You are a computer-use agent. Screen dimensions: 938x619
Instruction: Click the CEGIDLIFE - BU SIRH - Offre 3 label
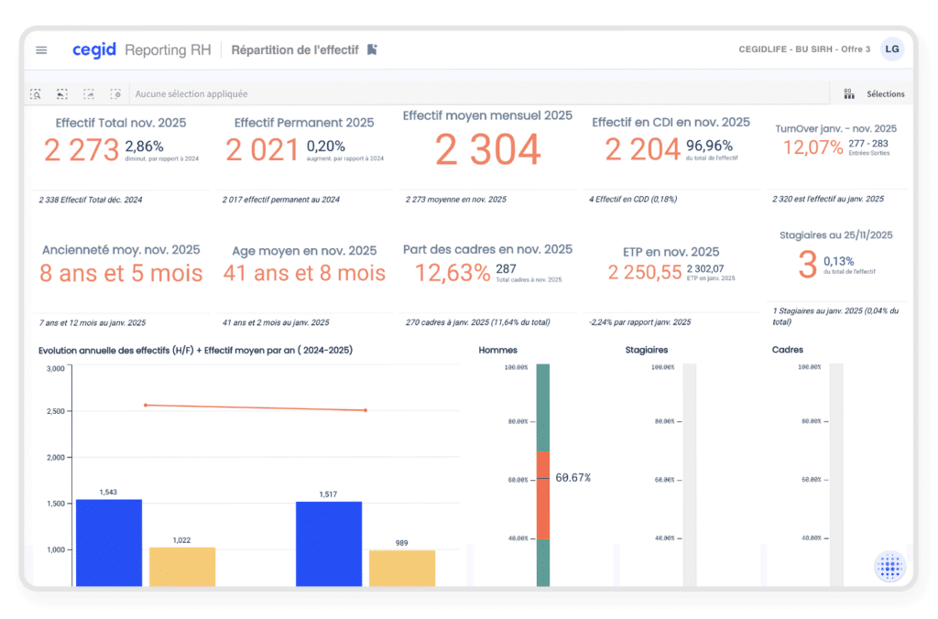click(803, 49)
